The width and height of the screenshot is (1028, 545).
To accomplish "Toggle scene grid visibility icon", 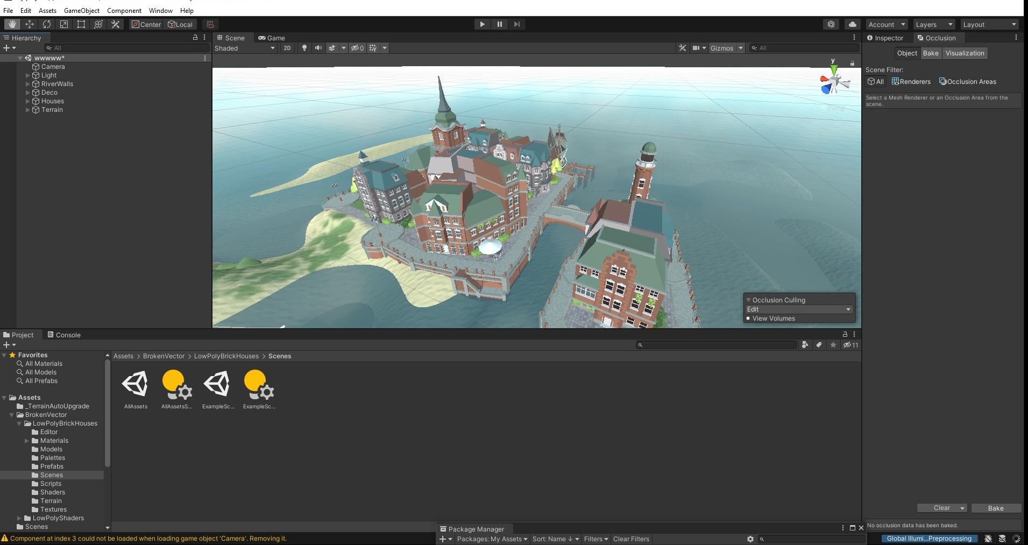I will pyautogui.click(x=373, y=48).
